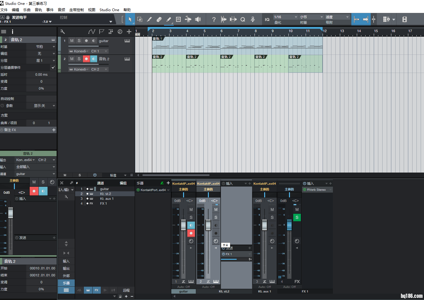424x300 pixels.
Task: Toggle autoscroll button in toolbar
Action: (x=366, y=19)
